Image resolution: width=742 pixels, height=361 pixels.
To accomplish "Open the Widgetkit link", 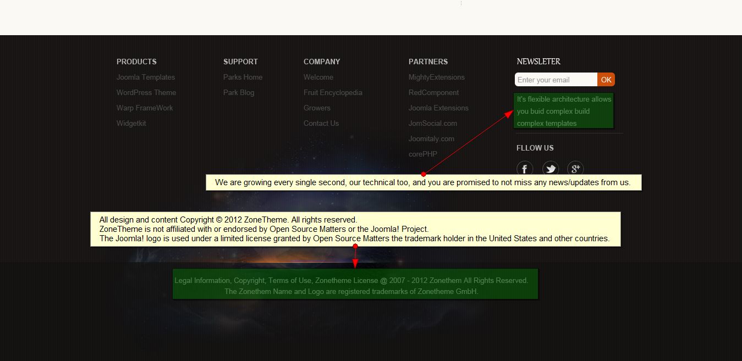I will coord(131,124).
